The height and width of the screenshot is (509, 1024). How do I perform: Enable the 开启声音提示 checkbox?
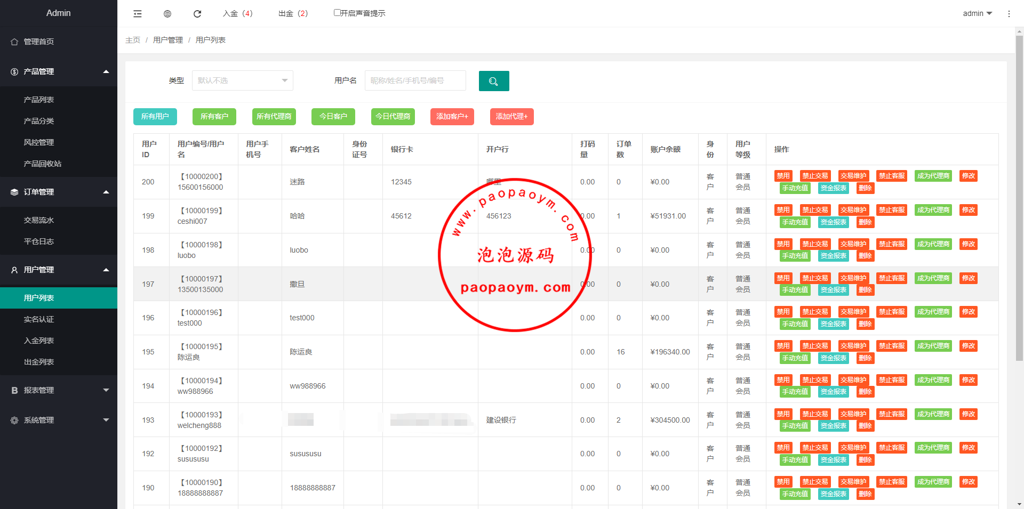pyautogui.click(x=337, y=13)
